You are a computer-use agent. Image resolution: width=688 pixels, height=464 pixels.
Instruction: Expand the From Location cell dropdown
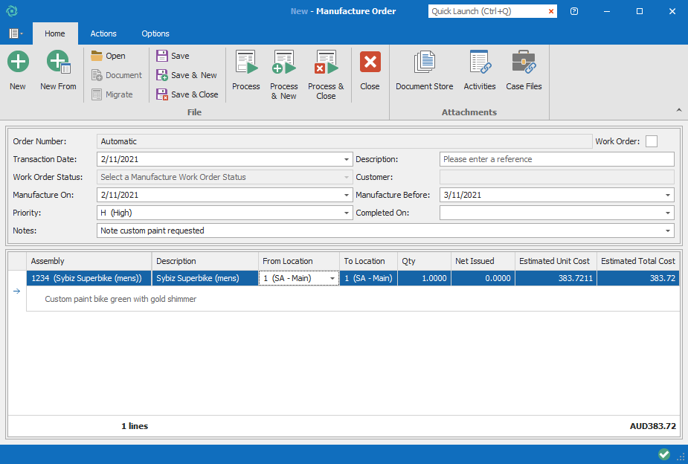(x=332, y=278)
